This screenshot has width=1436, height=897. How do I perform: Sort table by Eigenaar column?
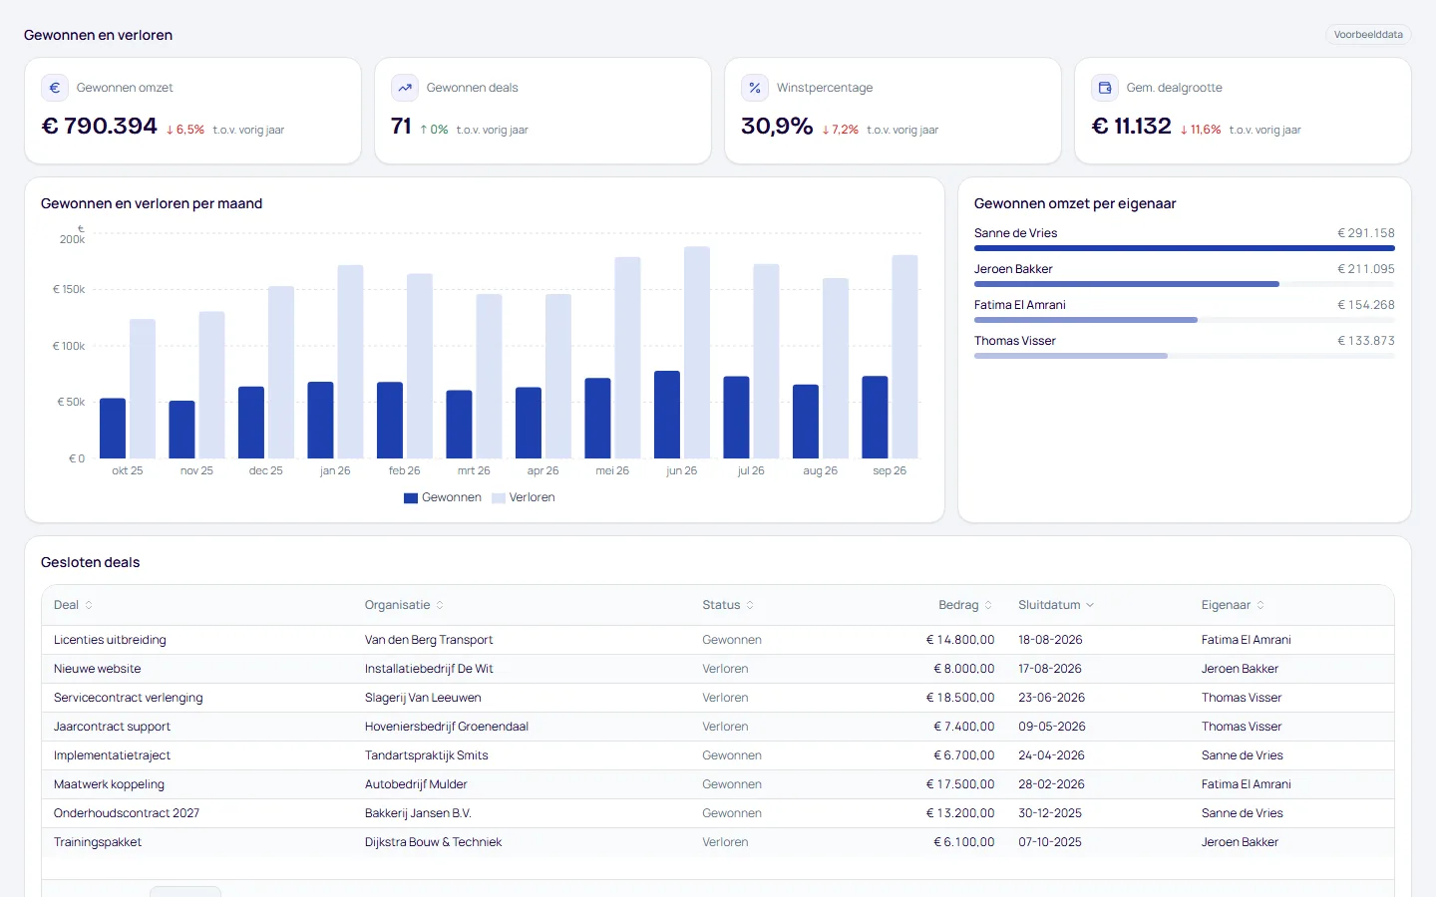[1233, 605]
